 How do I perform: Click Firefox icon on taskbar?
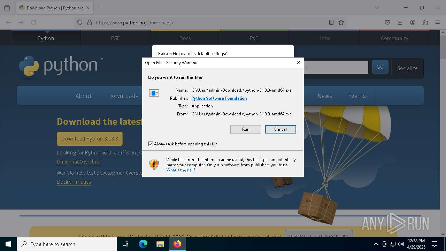tap(177, 244)
